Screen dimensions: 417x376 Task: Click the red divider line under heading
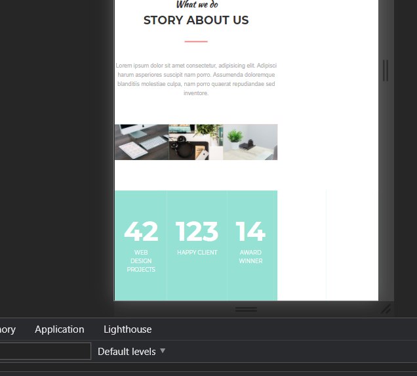196,41
